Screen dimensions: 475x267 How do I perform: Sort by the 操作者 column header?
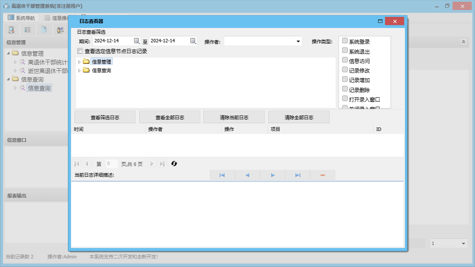tap(183, 129)
